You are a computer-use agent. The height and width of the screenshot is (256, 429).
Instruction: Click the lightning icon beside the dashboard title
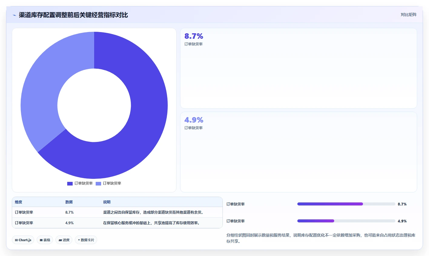(x=14, y=15)
